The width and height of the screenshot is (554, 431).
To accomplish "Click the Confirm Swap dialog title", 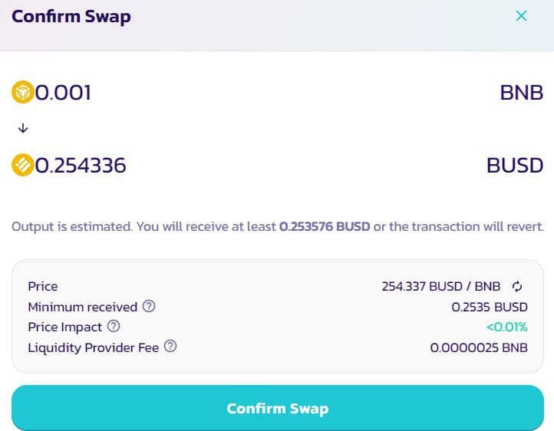I will 71,17.
